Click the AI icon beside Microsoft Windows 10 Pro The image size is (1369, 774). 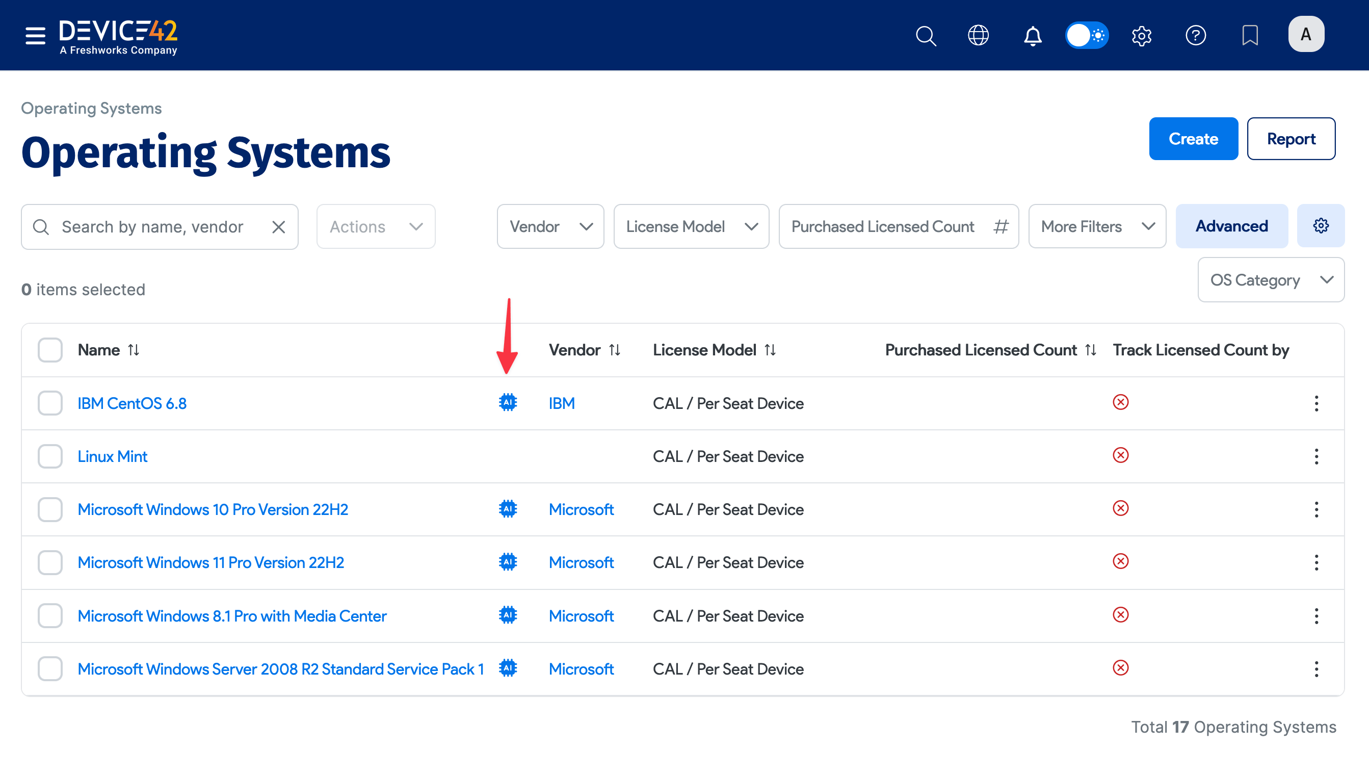[x=508, y=509]
